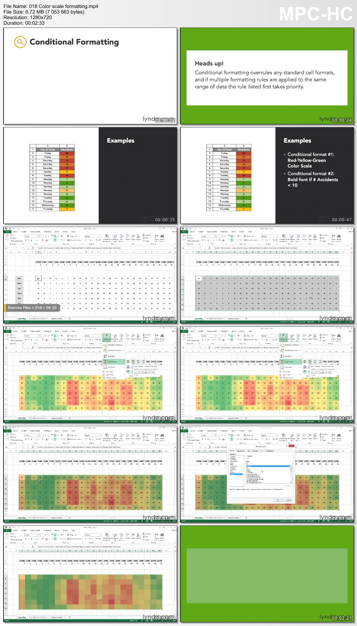Toggle Merge & Center in the 00:02:09 frame

click(x=75, y=539)
